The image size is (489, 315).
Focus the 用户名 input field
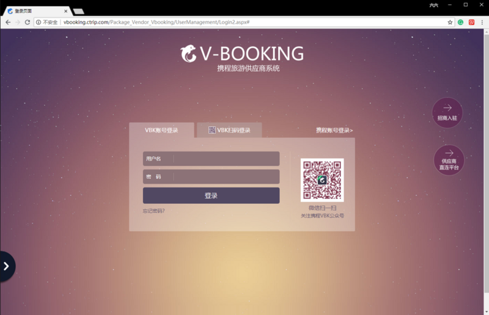211,159
